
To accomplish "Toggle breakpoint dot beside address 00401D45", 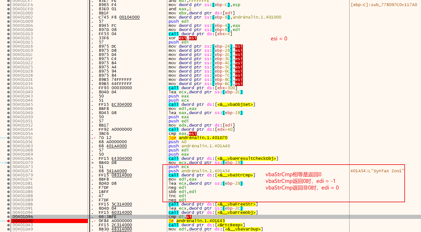I will (8, 104).
